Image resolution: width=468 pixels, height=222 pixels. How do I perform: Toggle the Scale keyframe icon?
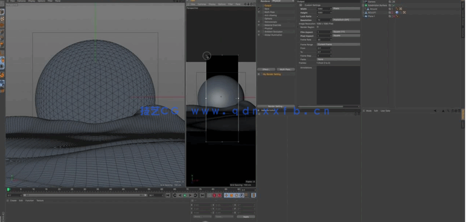231,196
